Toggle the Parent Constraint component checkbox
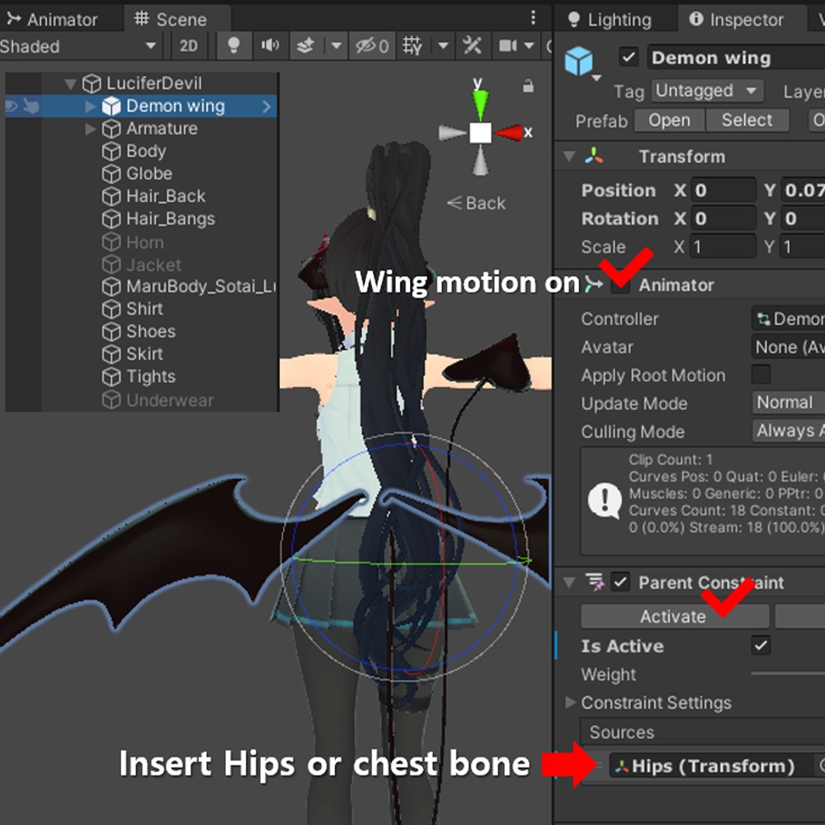The height and width of the screenshot is (825, 825). (621, 582)
